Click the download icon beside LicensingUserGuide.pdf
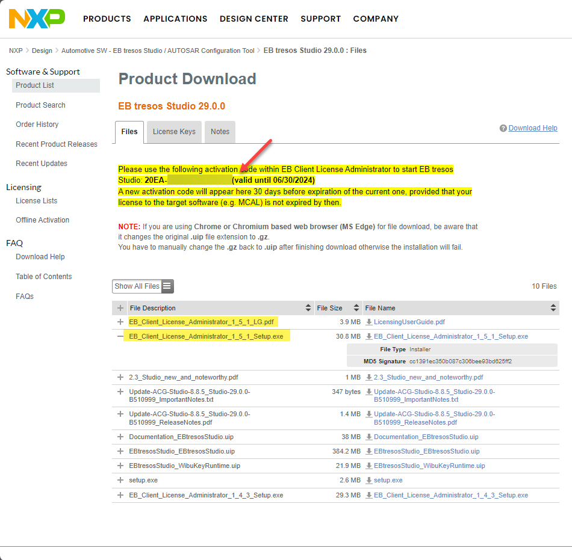Image resolution: width=572 pixels, height=560 pixels. pos(368,322)
